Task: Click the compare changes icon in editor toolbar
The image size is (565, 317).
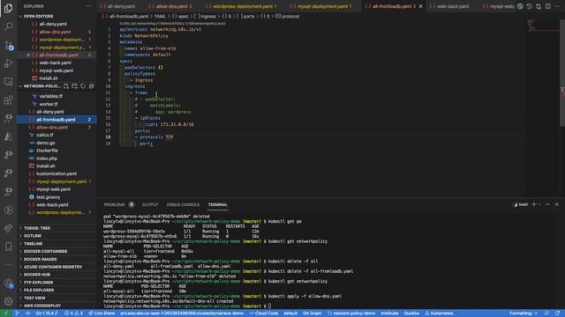Action: coord(539,6)
